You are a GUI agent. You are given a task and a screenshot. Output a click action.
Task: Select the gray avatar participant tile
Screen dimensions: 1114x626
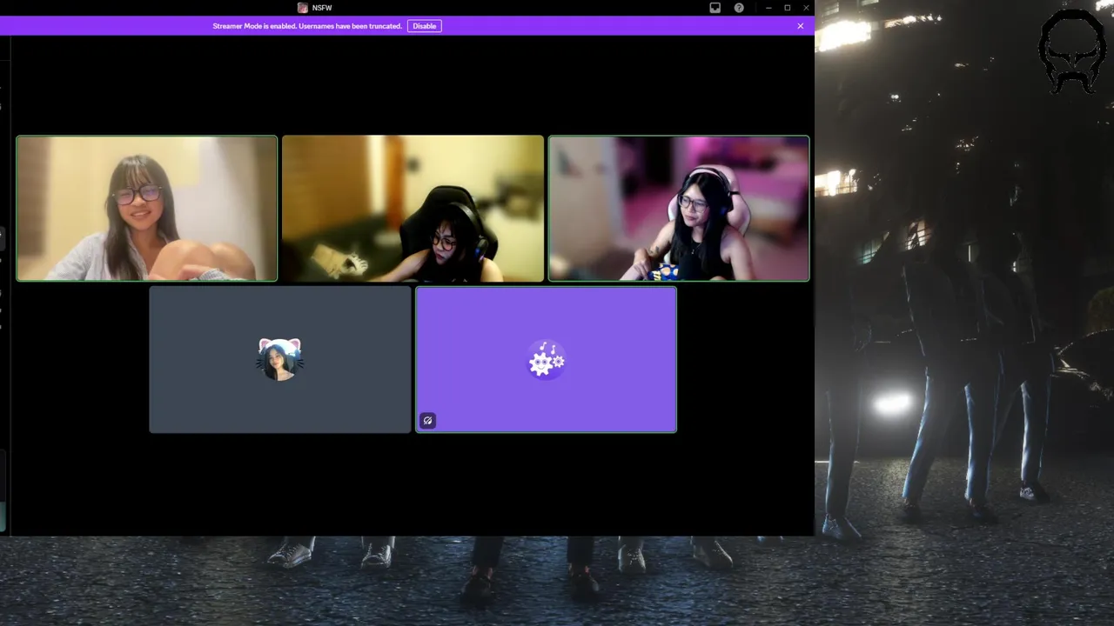click(280, 360)
